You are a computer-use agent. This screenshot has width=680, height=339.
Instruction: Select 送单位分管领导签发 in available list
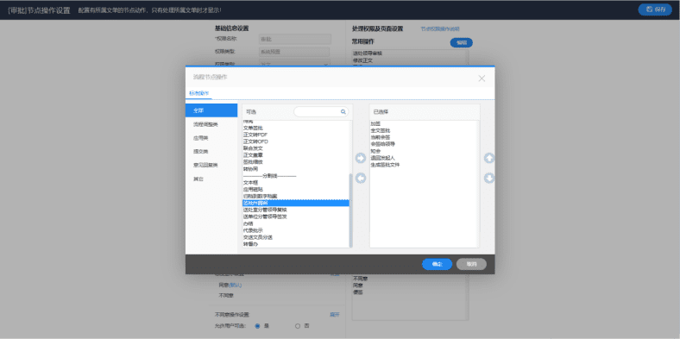[x=295, y=217]
